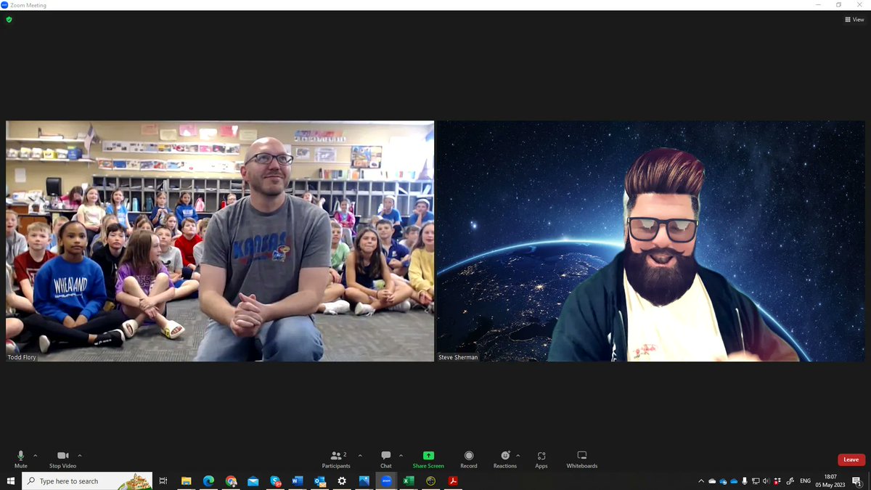Image resolution: width=871 pixels, height=490 pixels.
Task: Open the Chat panel
Action: 386,459
